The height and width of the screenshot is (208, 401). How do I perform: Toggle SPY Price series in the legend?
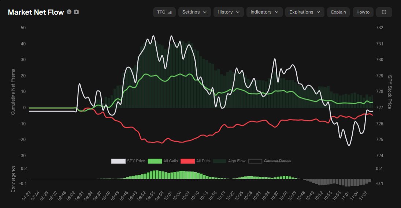point(128,161)
